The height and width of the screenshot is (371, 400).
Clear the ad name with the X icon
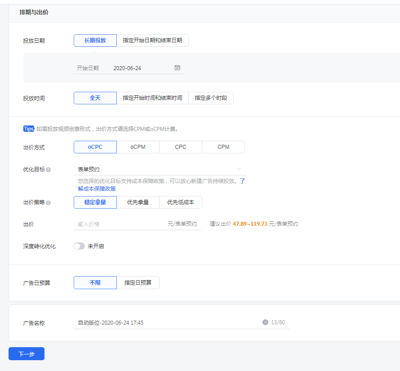click(265, 322)
